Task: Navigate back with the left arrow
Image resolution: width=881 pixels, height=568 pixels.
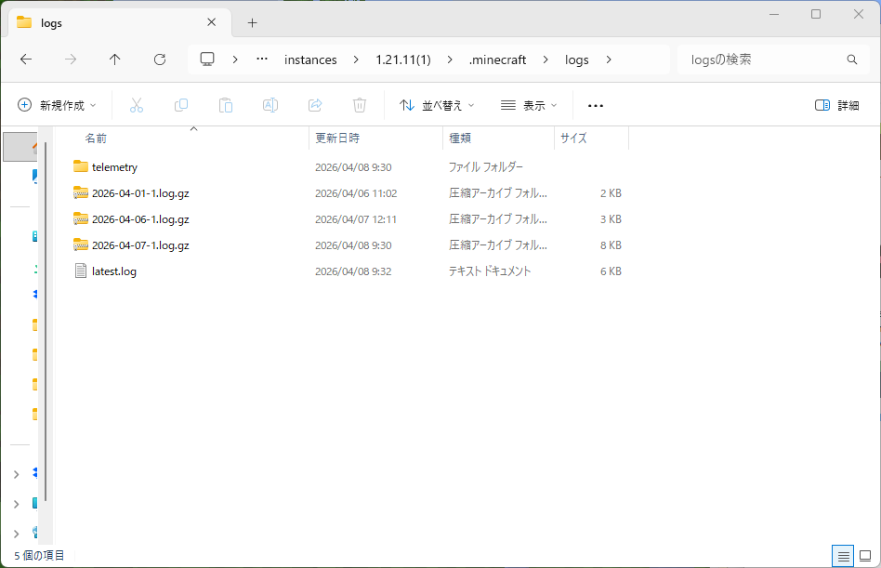Action: [x=26, y=59]
